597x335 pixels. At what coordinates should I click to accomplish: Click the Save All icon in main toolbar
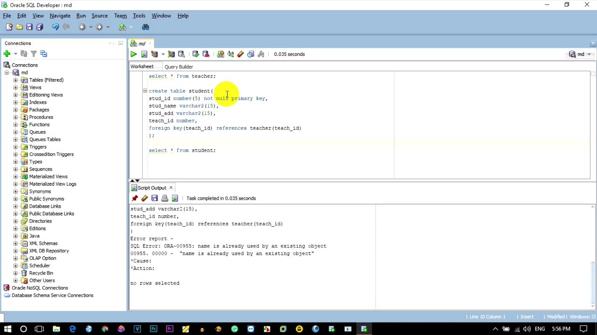click(40, 27)
